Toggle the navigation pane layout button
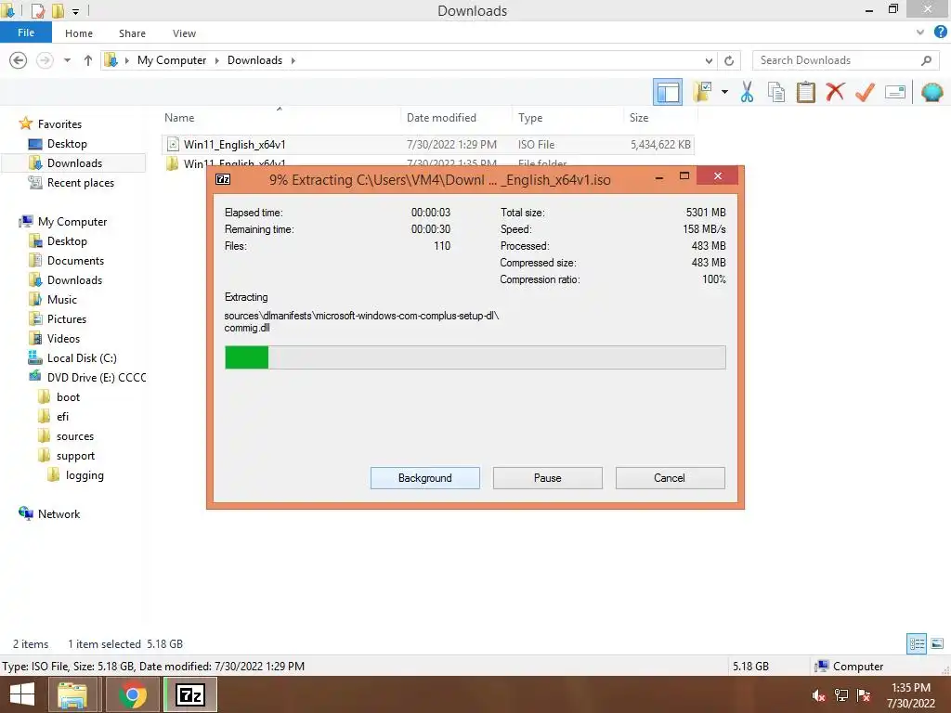This screenshot has height=713, width=951. pos(668,93)
